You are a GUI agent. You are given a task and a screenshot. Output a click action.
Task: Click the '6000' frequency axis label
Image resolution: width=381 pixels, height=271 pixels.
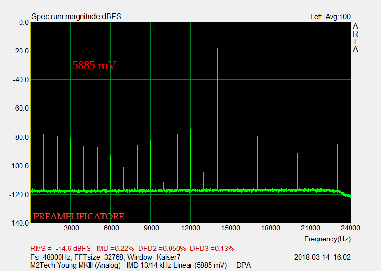[x=111, y=228]
